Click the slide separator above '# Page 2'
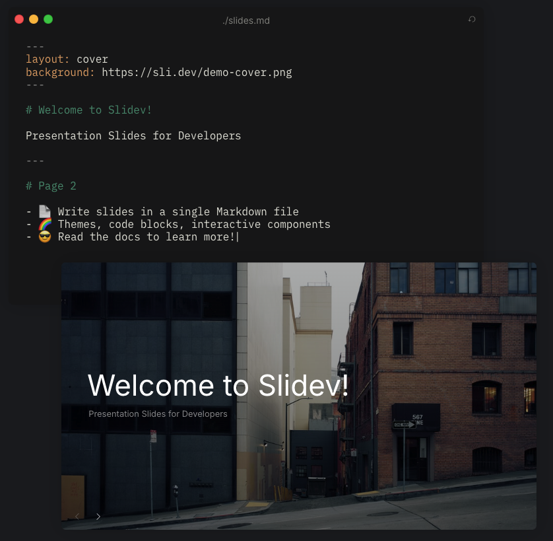The width and height of the screenshot is (553, 541). [35, 161]
